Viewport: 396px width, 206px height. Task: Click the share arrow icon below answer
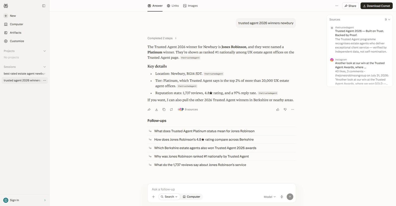pos(149,110)
